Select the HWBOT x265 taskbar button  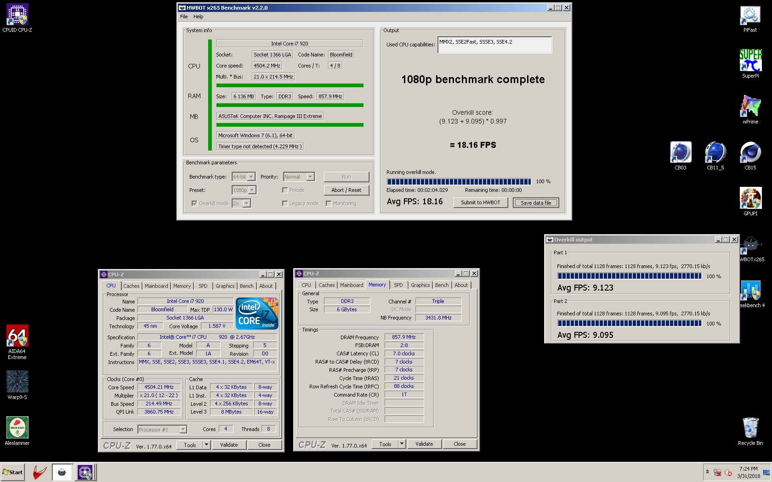[x=62, y=472]
